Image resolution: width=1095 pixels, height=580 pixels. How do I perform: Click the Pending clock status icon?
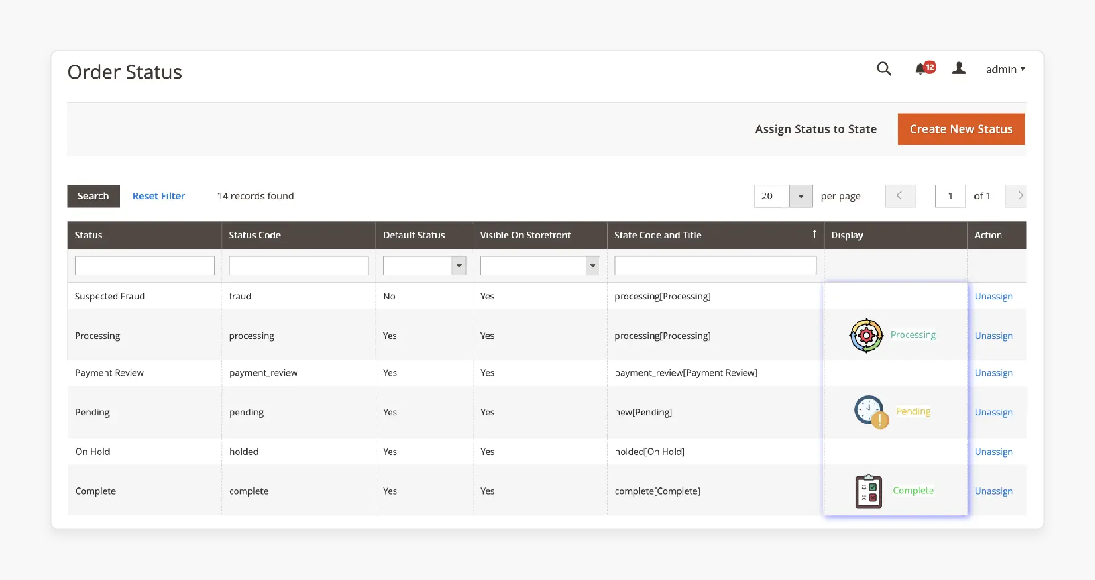click(x=871, y=412)
